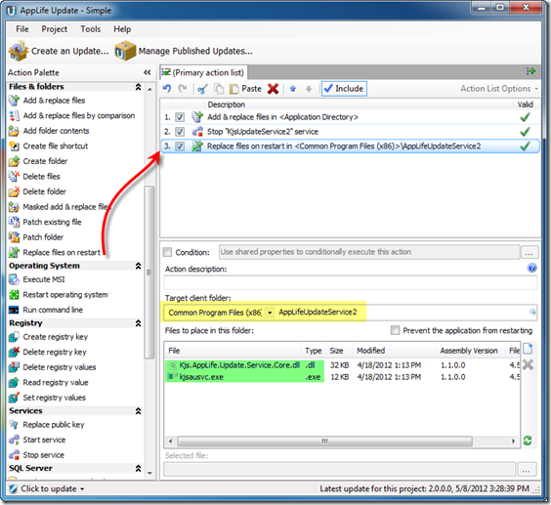Click the Undo arrow icon
The image size is (551, 505).
pos(167,89)
